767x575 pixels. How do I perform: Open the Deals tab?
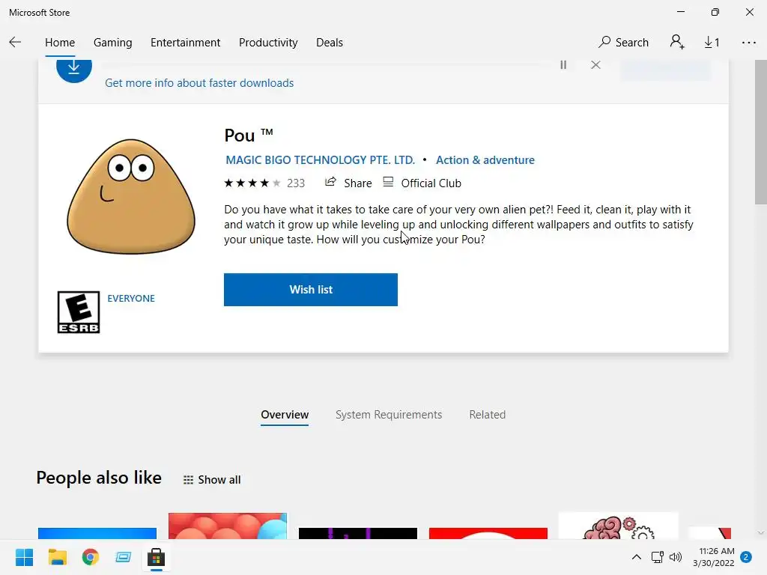pos(330,43)
